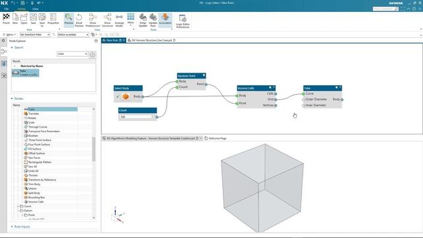
Task: Open the No Selection Filter dropdown
Action: [35, 34]
